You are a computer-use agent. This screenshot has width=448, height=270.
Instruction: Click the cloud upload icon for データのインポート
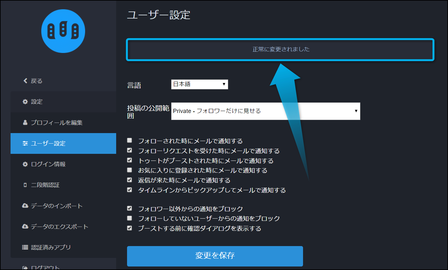coord(25,206)
